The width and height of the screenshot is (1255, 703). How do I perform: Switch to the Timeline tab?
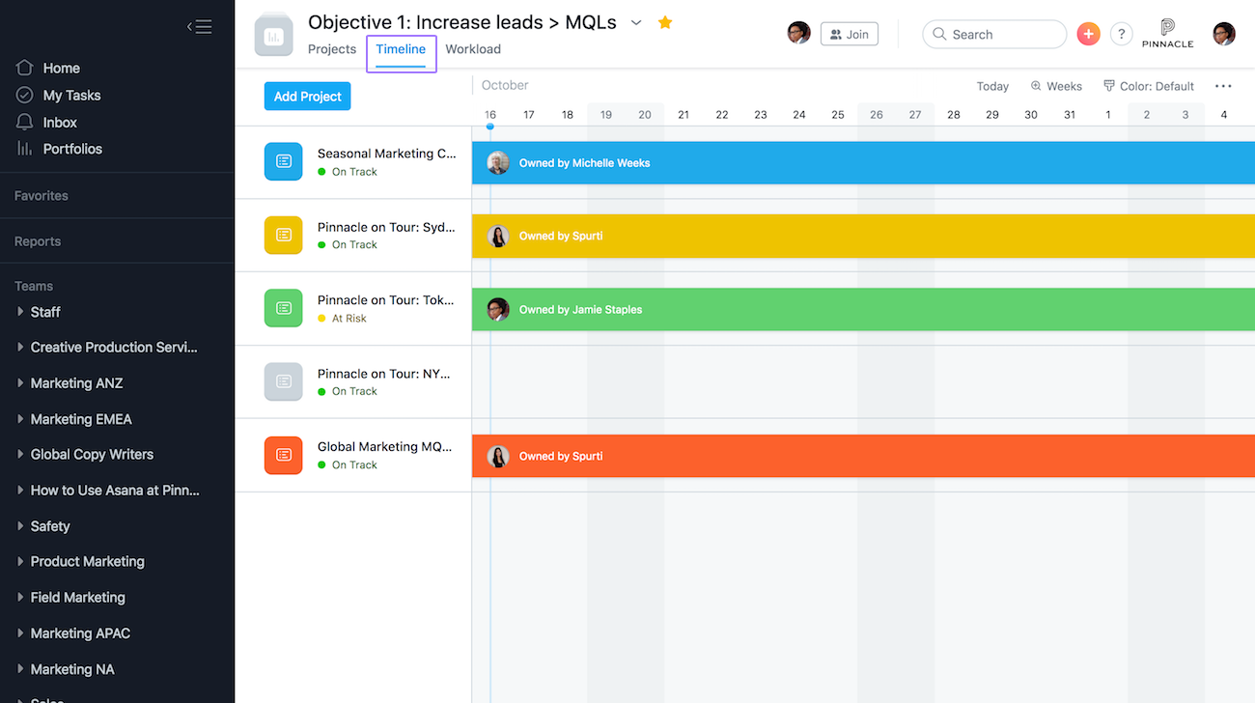click(401, 49)
